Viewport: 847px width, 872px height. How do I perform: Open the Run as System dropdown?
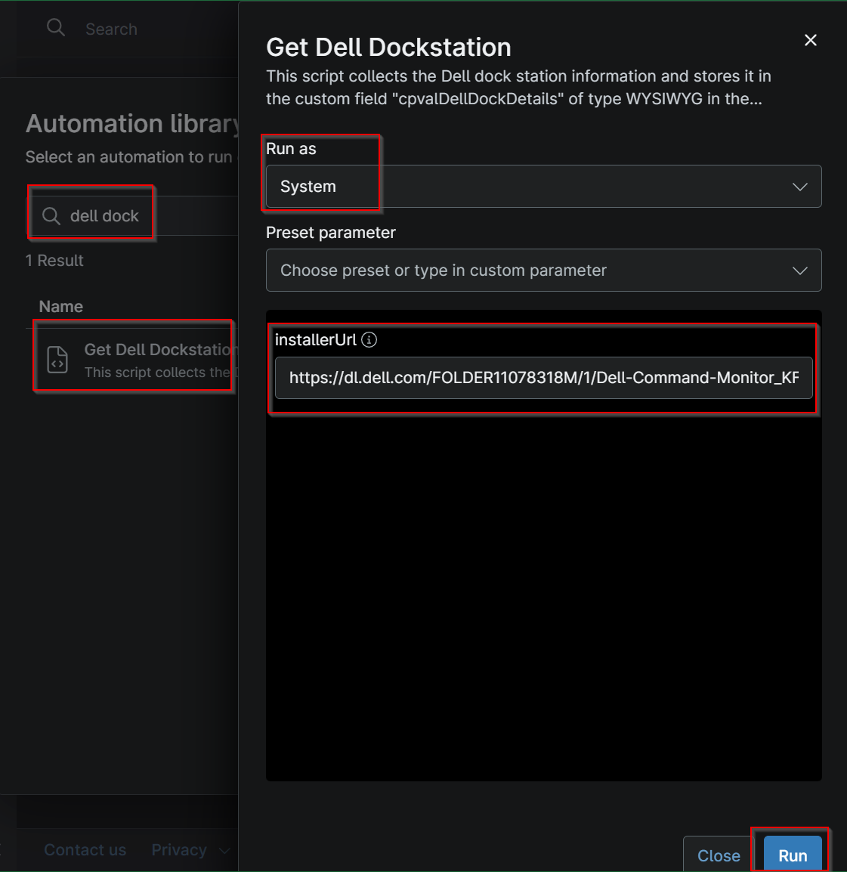(x=543, y=187)
